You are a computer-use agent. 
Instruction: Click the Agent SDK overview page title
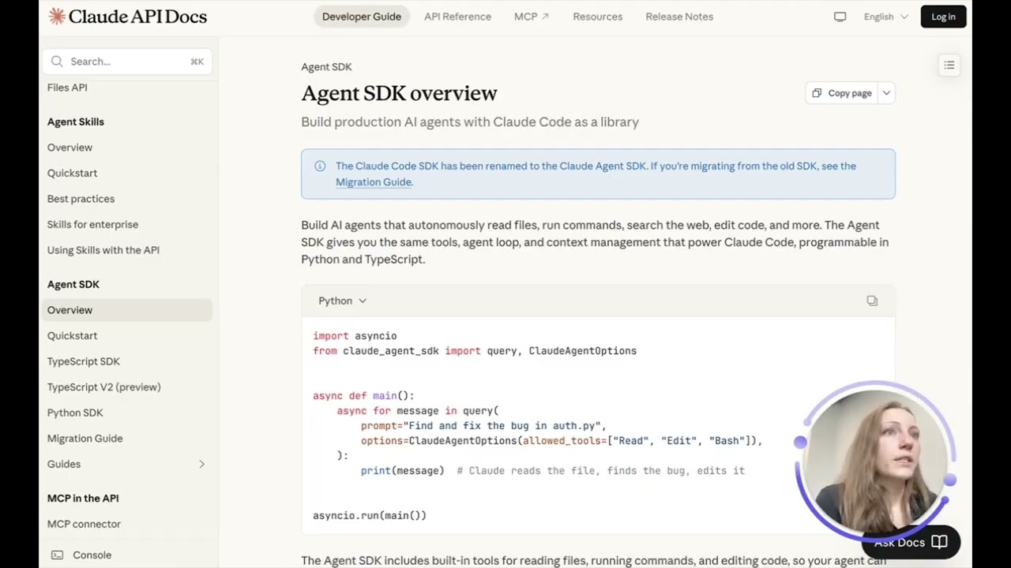(399, 93)
